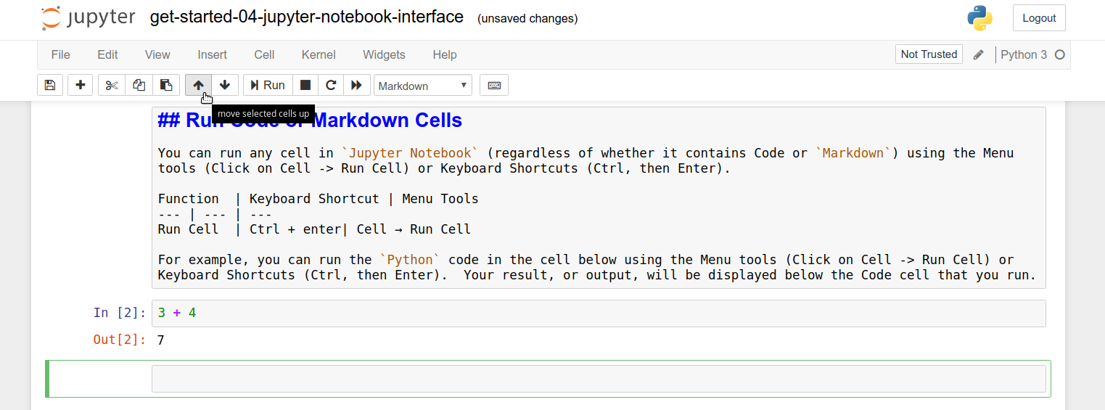This screenshot has width=1105, height=410.
Task: Cut selected cells with scissors icon
Action: 111,85
